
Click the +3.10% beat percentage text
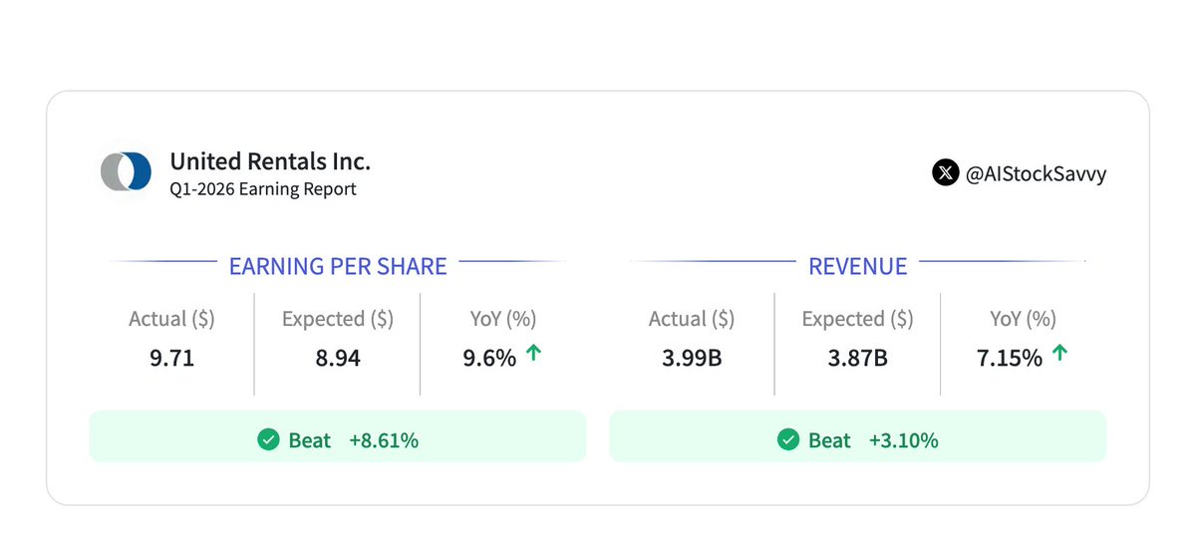coord(903,440)
